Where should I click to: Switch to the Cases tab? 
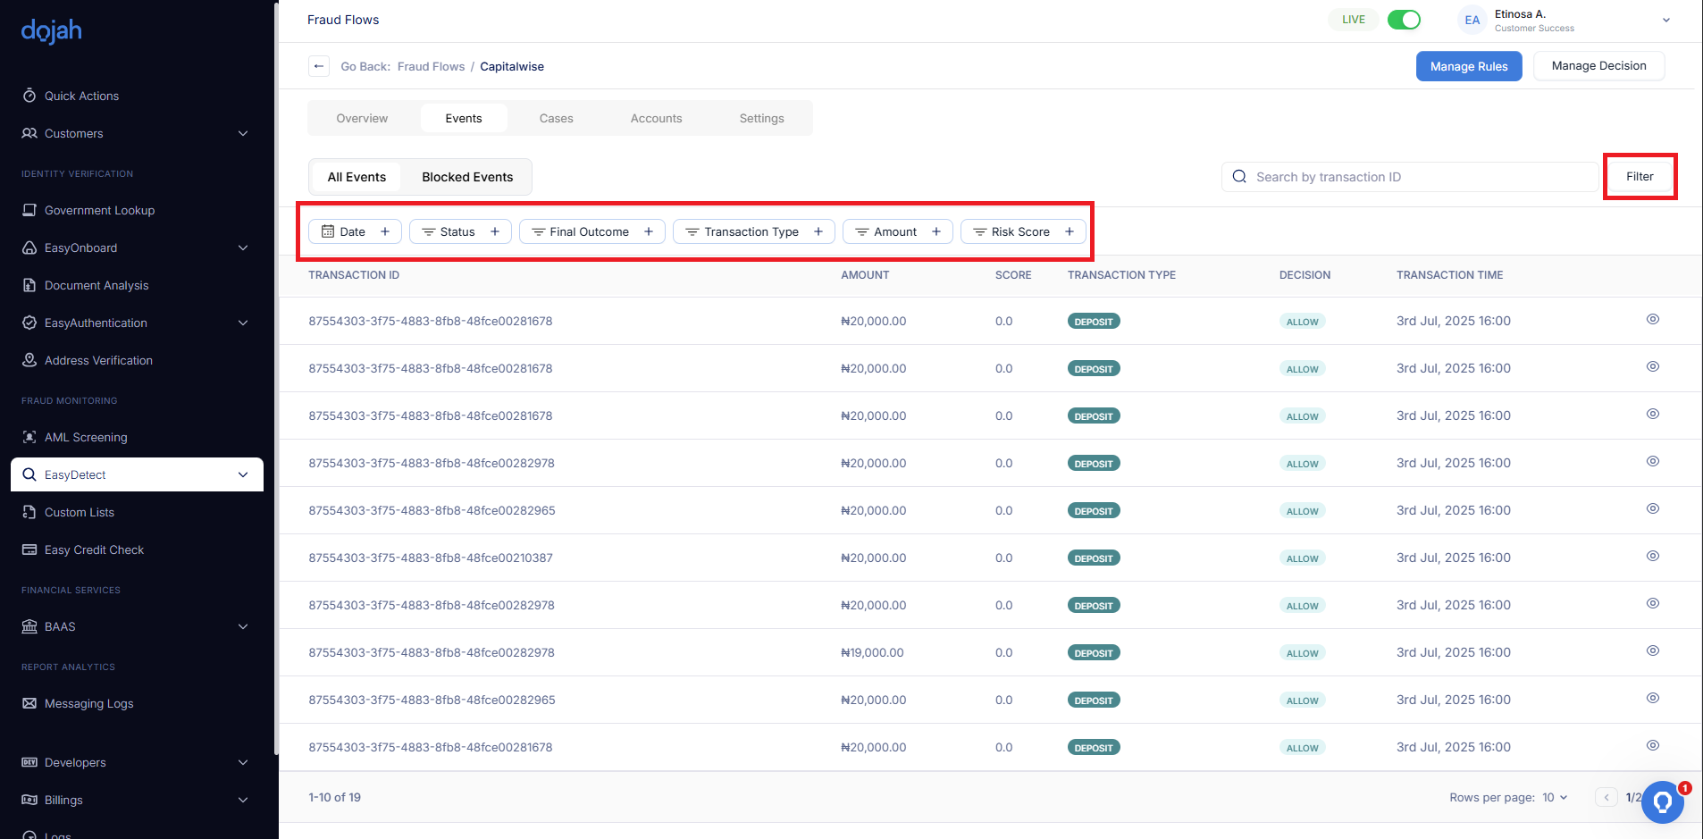tap(556, 118)
